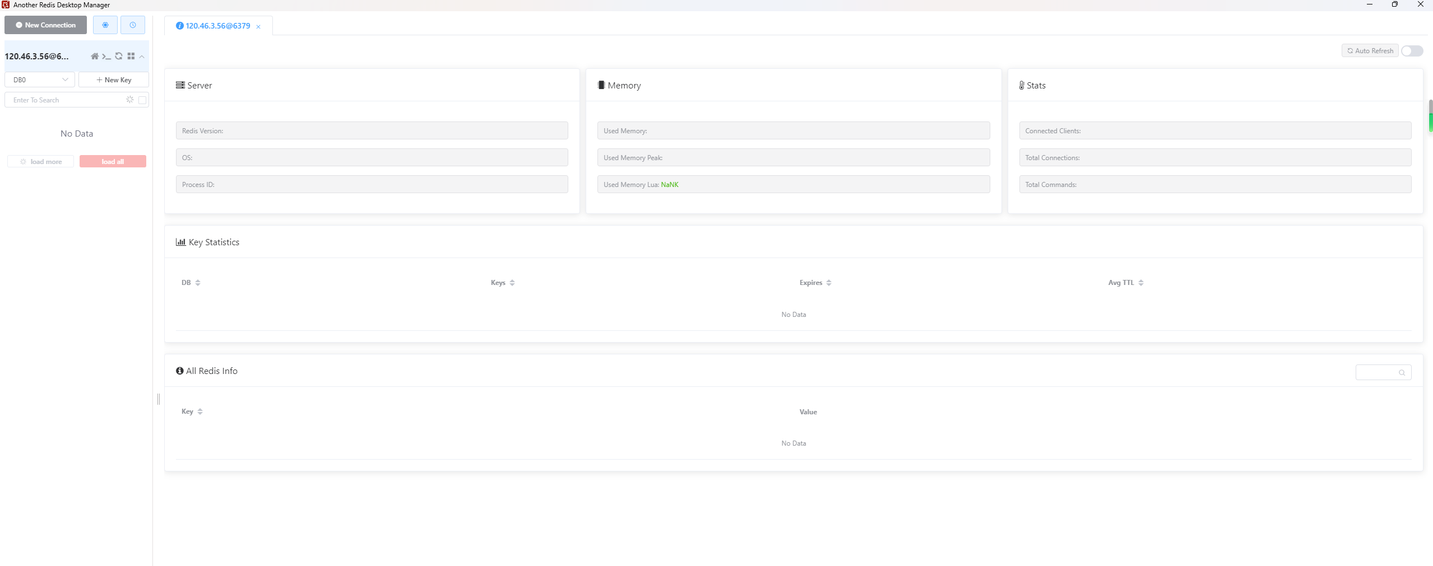Restore down the application window
This screenshot has height=566, width=1433.
tap(1395, 4)
